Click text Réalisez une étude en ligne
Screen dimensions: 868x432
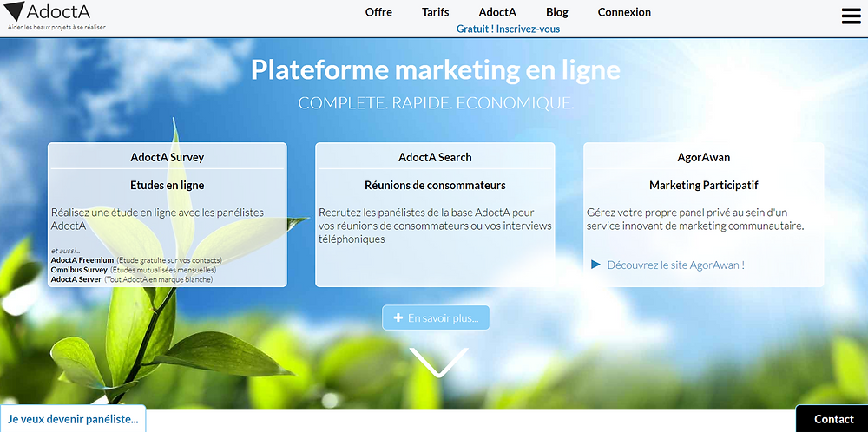click(158, 219)
